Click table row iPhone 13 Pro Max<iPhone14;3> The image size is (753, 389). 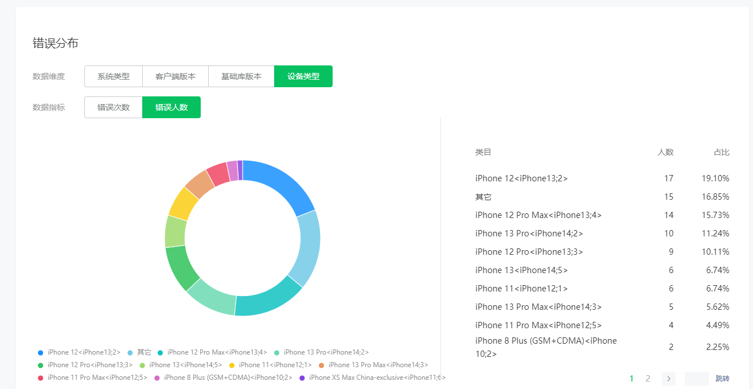pos(602,307)
